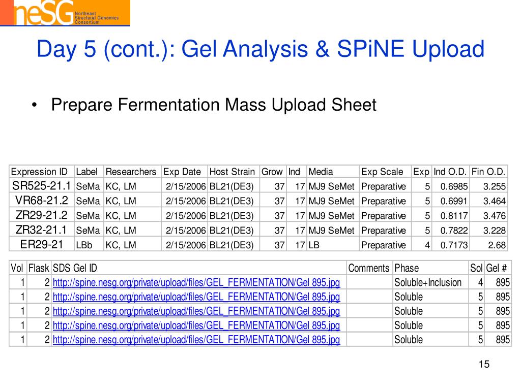Select the cell 'ZR32-21.1'
The image size is (521, 390).
pyautogui.click(x=42, y=230)
